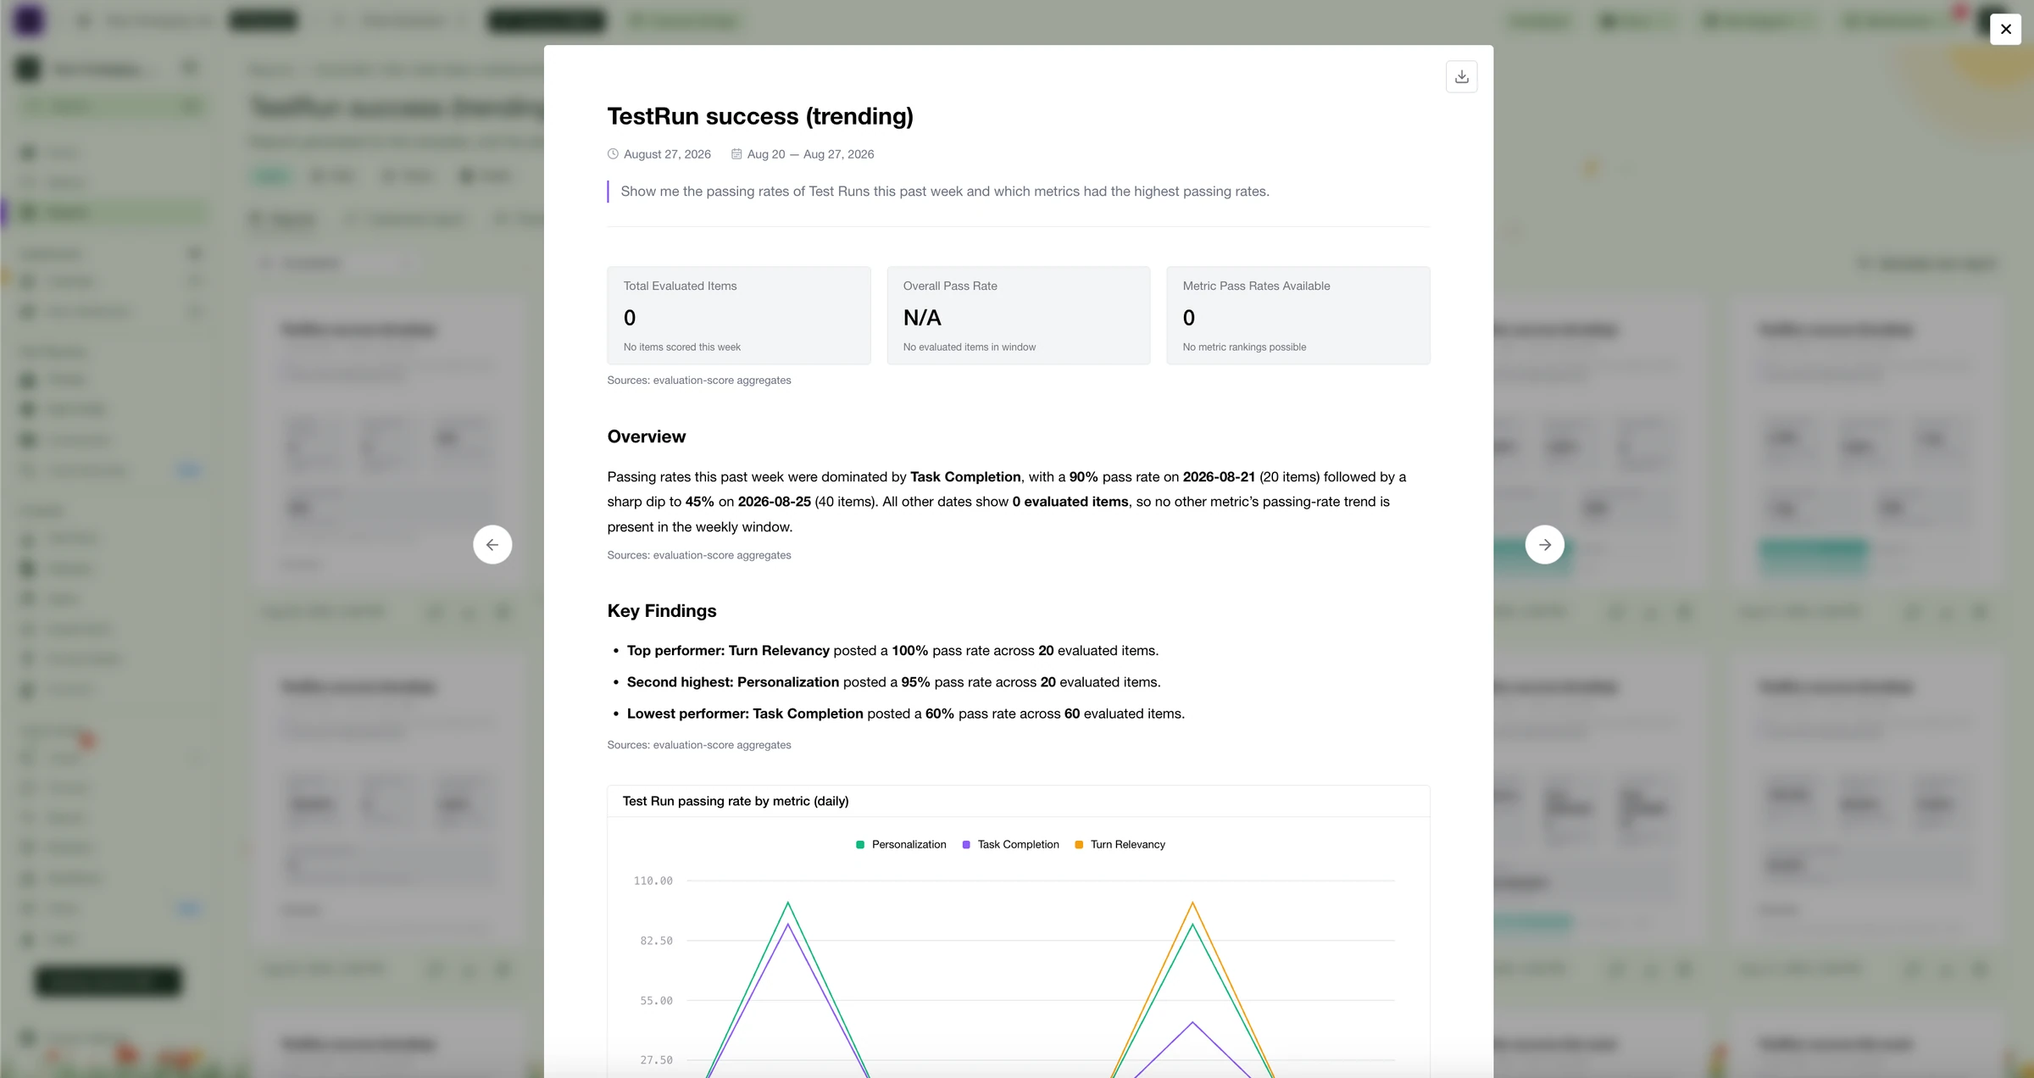Click the Overview section heading

click(647, 436)
